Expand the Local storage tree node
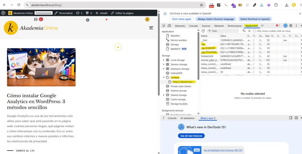The height and width of the screenshot is (154, 302). tap(164, 60)
